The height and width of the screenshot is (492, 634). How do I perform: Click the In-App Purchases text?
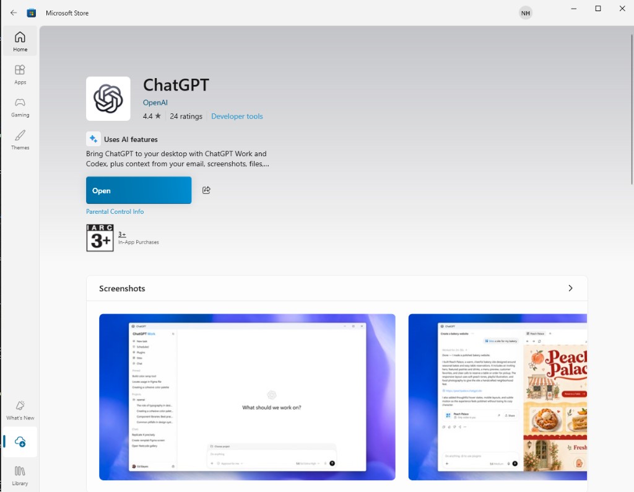[x=139, y=242]
